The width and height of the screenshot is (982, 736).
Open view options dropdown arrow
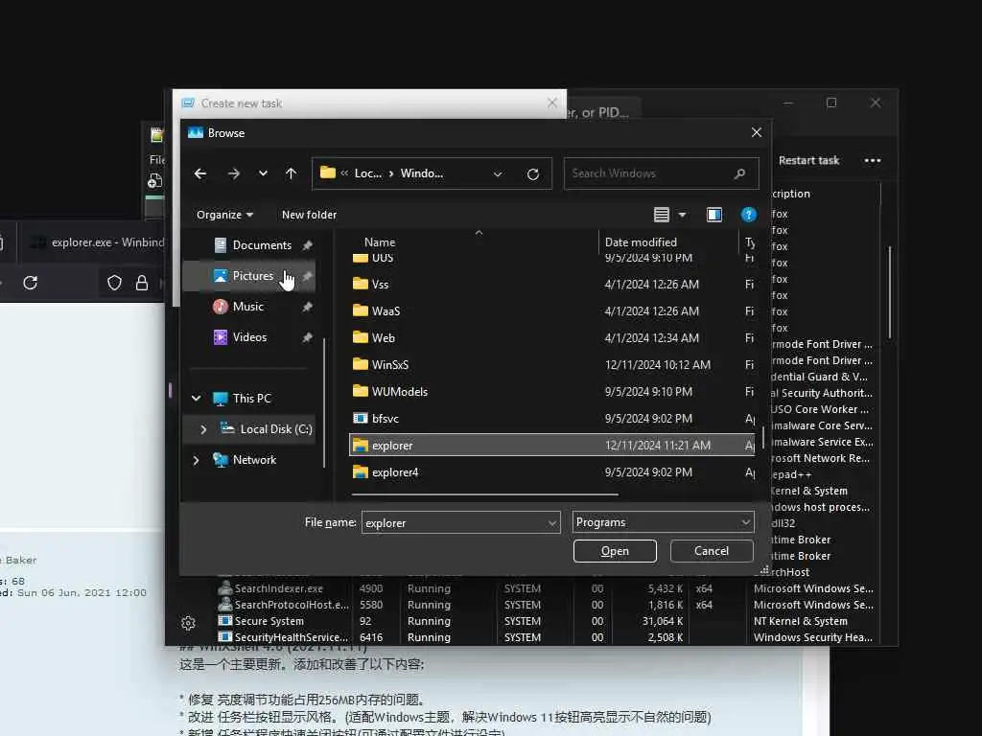pos(682,215)
